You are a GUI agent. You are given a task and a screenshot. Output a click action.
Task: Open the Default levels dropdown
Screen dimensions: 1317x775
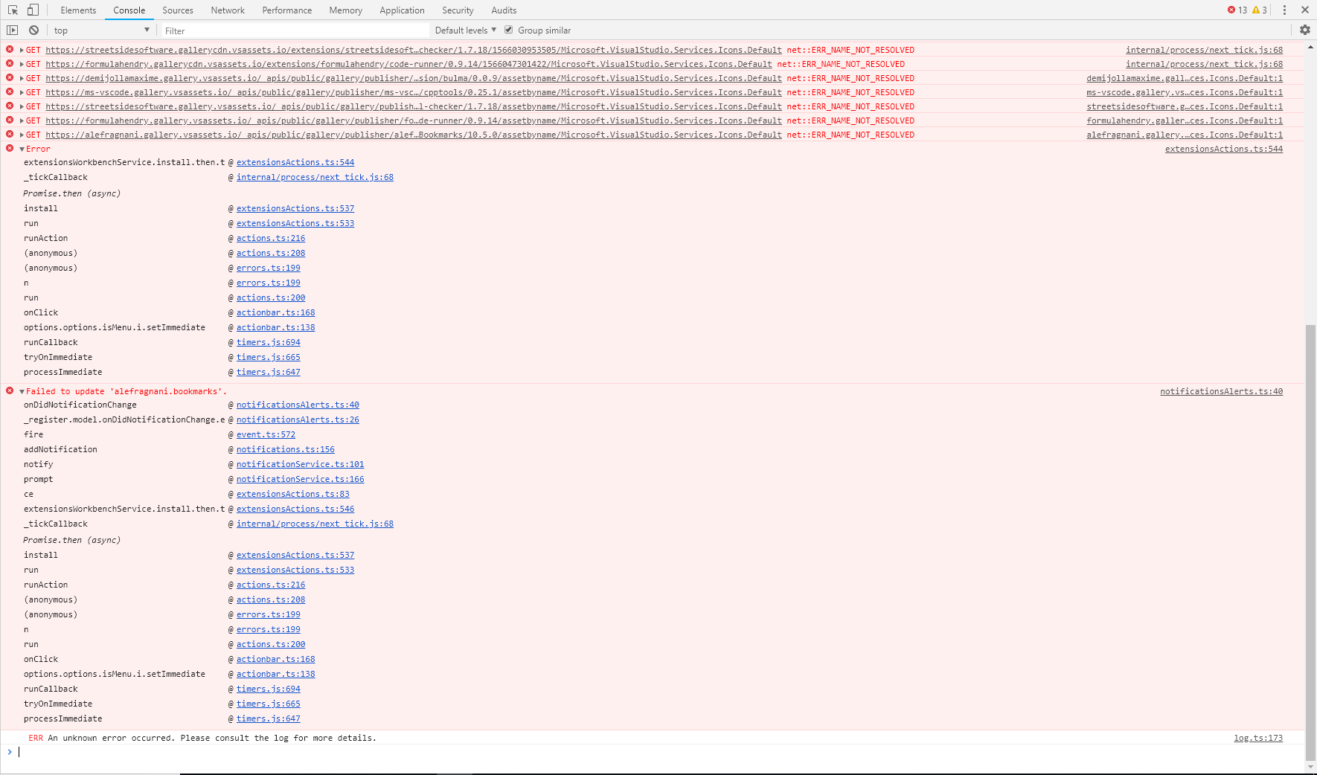[465, 30]
